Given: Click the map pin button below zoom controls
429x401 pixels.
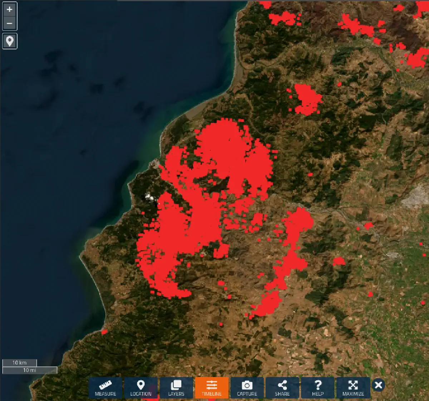Looking at the screenshot, I should coord(10,41).
